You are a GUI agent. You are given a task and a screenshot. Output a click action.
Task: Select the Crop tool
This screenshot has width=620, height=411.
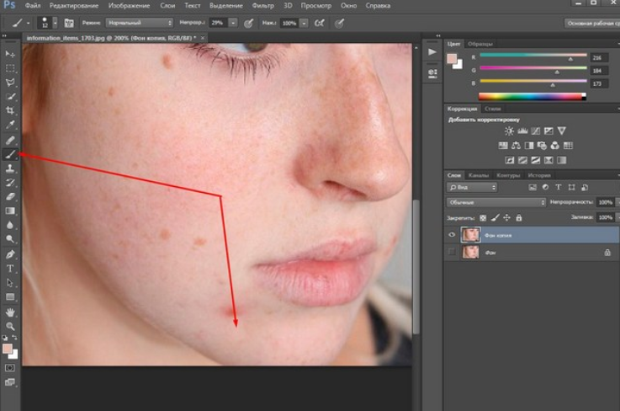click(x=10, y=110)
